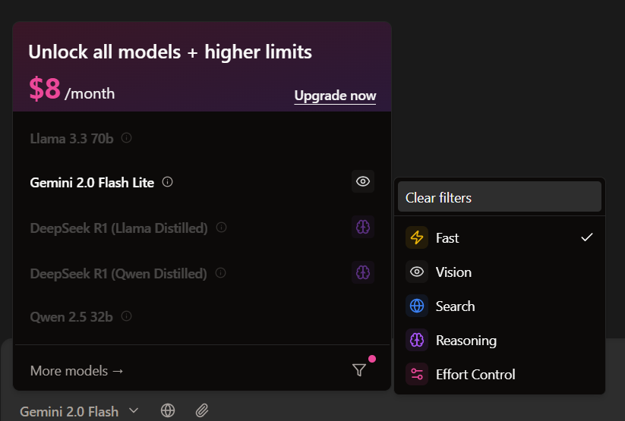Choose the Qwen 2.5 32b model
Image resolution: width=625 pixels, height=421 pixels.
71,316
